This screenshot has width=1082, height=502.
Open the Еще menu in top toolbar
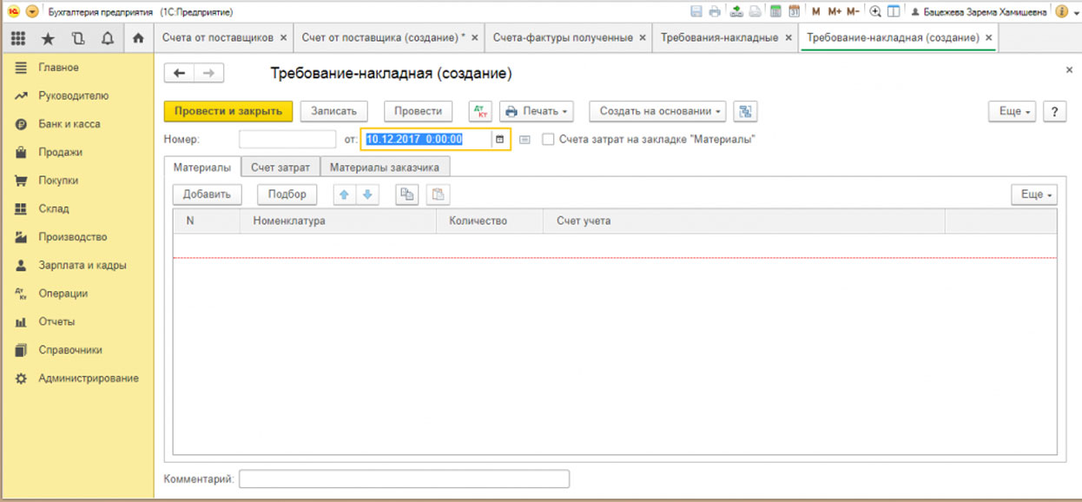click(x=1014, y=112)
